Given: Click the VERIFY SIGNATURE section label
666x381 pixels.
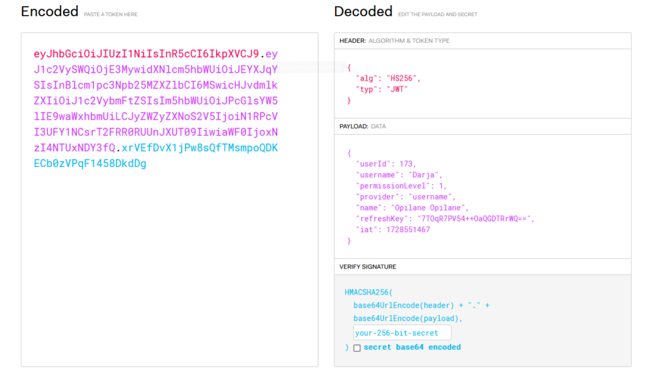Looking at the screenshot, I should point(367,267).
